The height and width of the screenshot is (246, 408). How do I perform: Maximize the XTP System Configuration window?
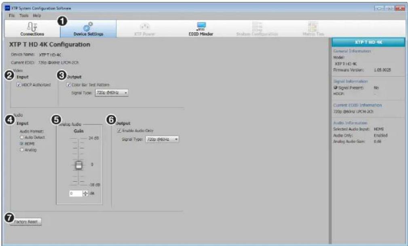tap(389, 8)
